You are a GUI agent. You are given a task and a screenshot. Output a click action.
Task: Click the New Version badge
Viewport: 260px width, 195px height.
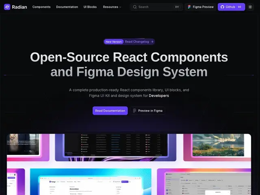[x=114, y=42]
